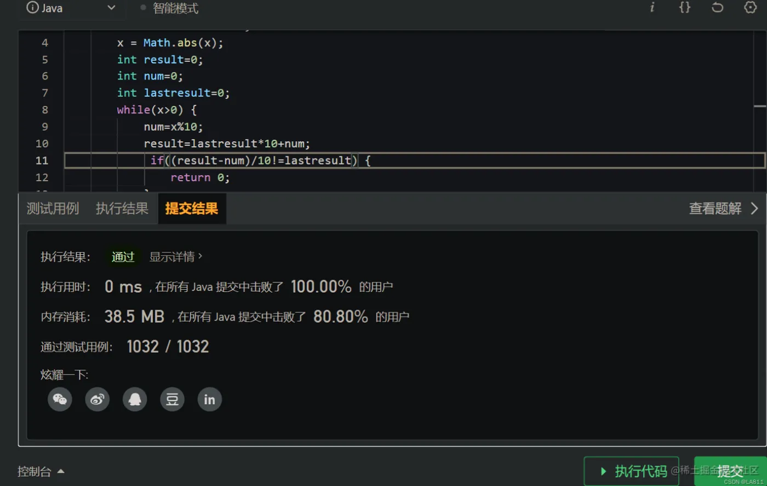Click 显示详情 to show details

(175, 257)
